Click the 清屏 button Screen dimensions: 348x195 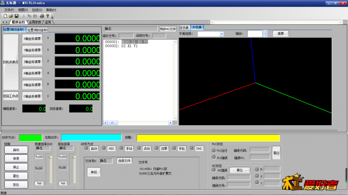281,34
